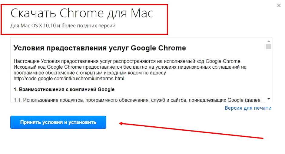Click the word 'Mac' in main title
The height and width of the screenshot is (154, 285).
pos(142,13)
